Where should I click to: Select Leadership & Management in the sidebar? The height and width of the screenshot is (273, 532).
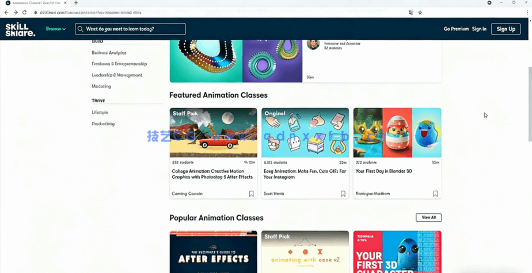[117, 75]
